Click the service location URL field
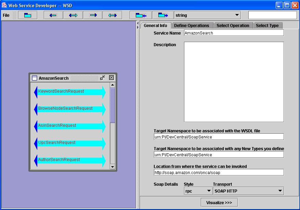 (219, 172)
